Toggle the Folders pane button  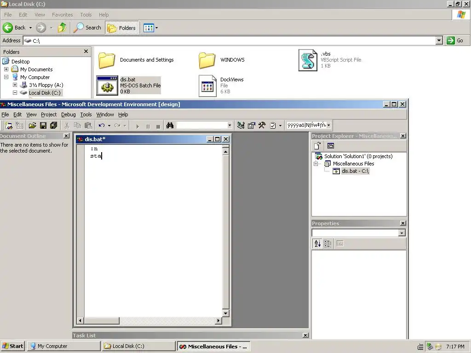(x=122, y=28)
